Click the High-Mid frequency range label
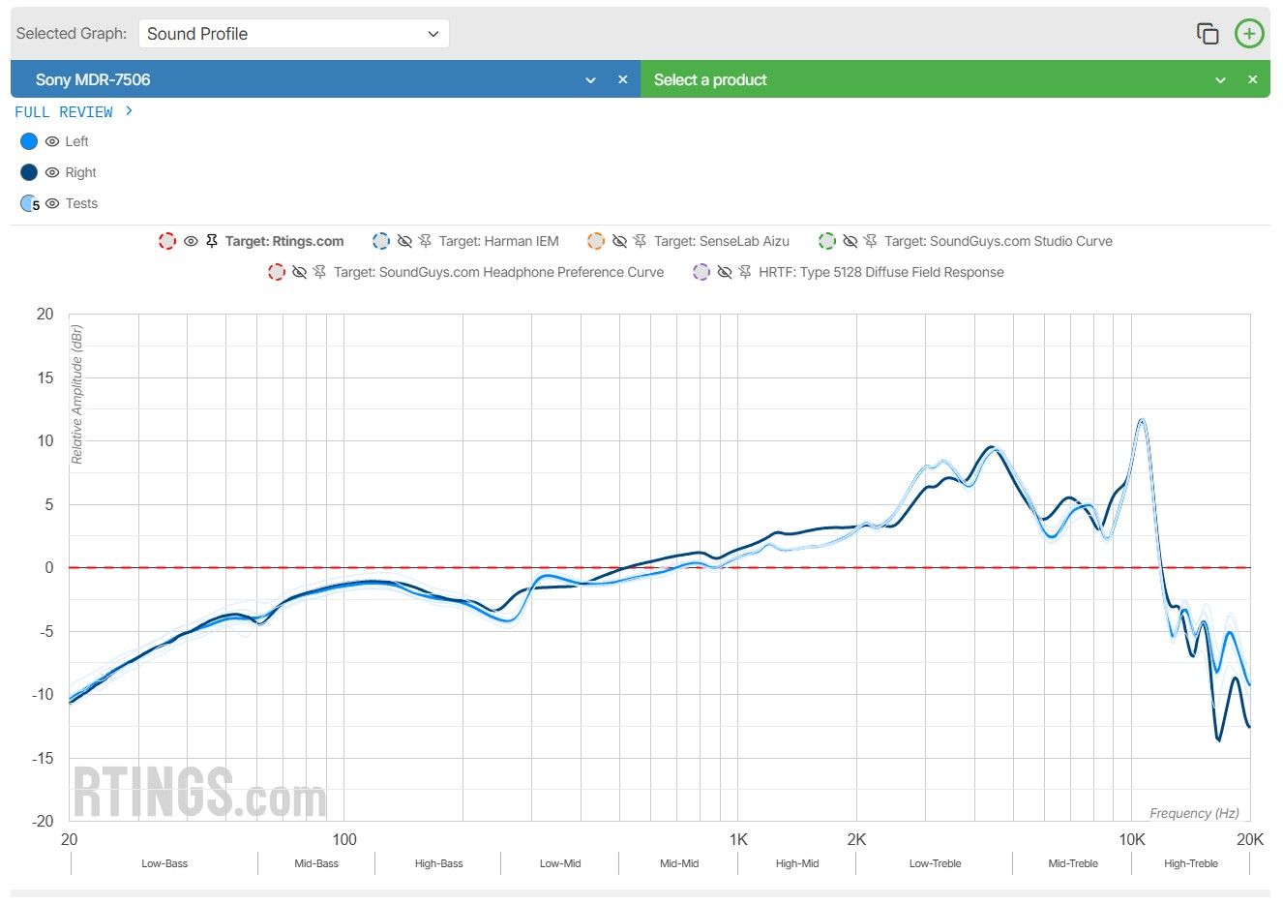Image resolution: width=1283 pixels, height=904 pixels. 797,863
